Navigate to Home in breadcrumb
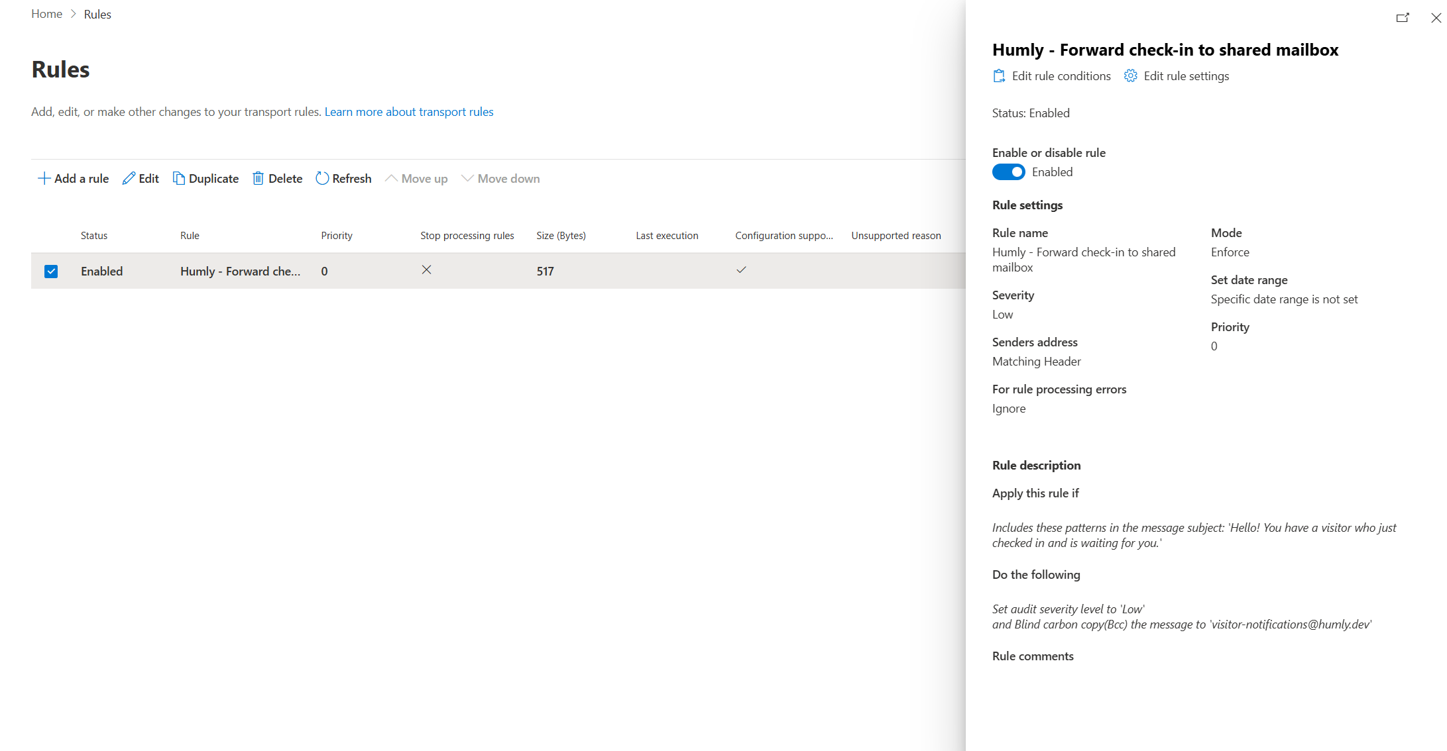This screenshot has width=1447, height=751. [x=46, y=14]
